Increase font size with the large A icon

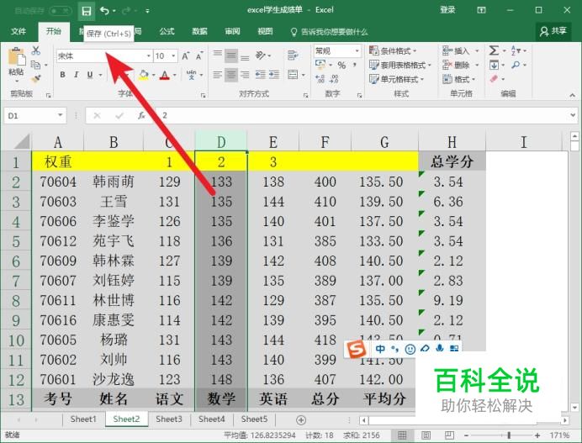click(x=185, y=56)
